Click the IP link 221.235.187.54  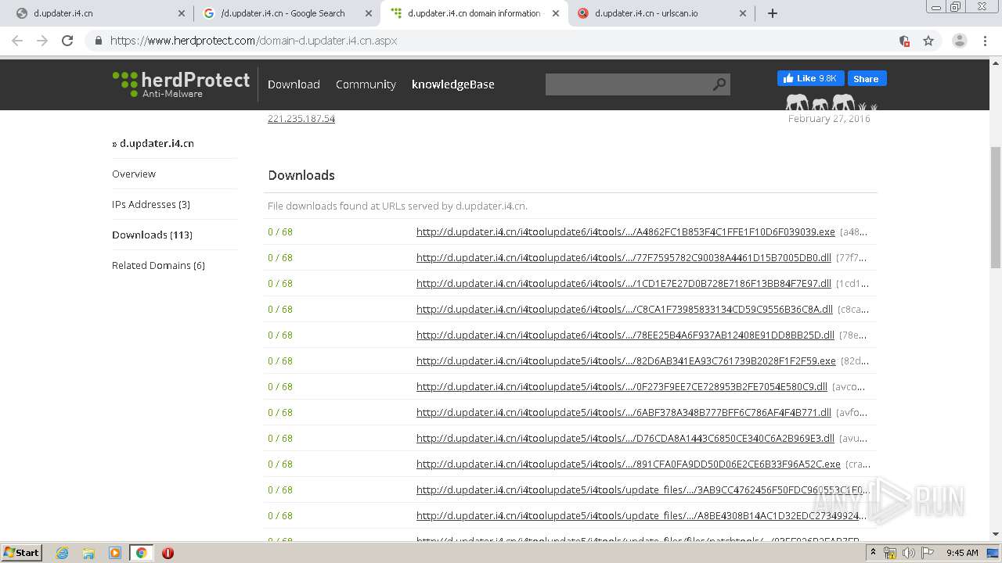click(301, 119)
